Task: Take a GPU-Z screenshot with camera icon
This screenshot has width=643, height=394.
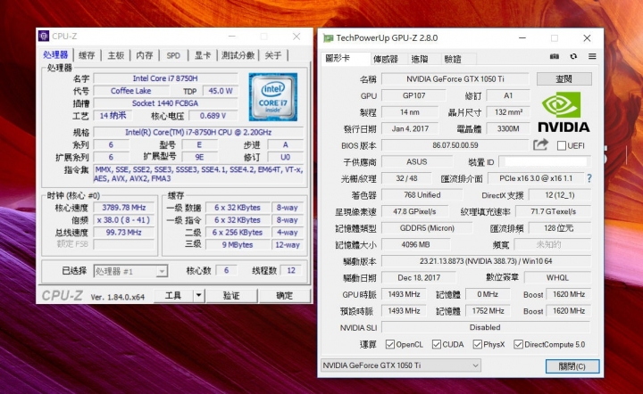Action: (555, 56)
